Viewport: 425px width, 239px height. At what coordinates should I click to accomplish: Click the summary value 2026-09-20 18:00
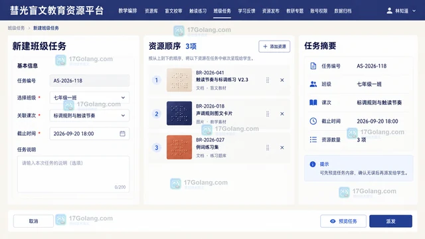pyautogui.click(x=377, y=121)
